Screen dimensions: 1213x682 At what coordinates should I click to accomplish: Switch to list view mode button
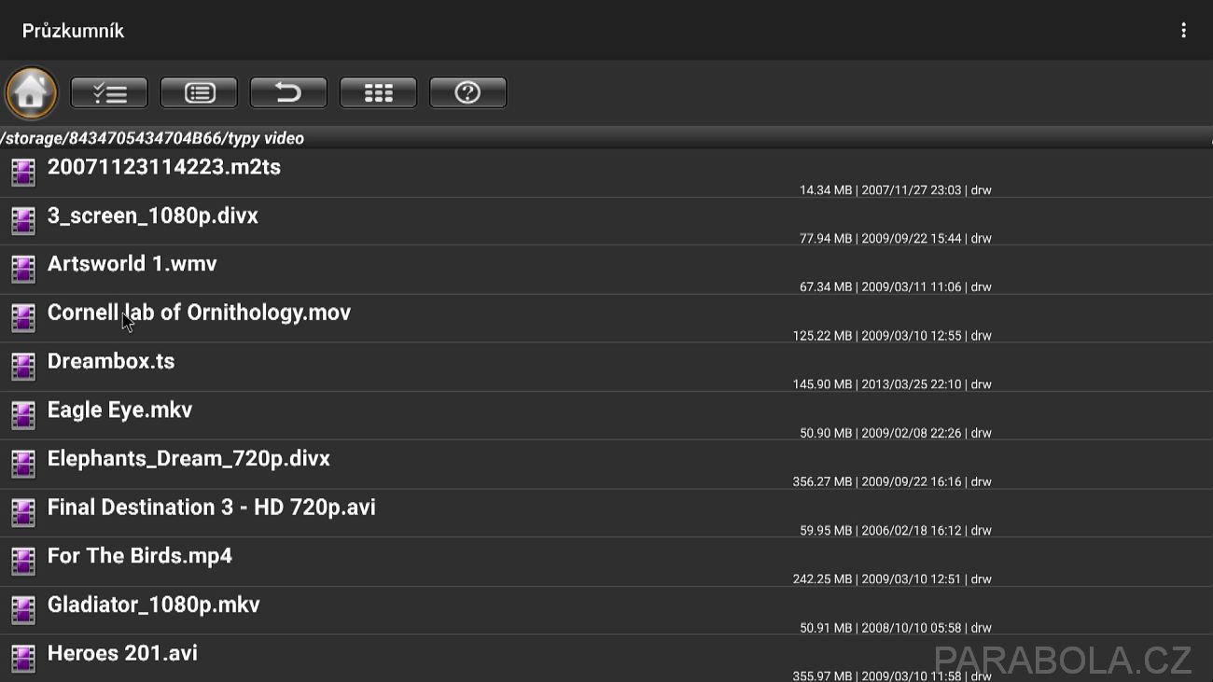coord(199,92)
